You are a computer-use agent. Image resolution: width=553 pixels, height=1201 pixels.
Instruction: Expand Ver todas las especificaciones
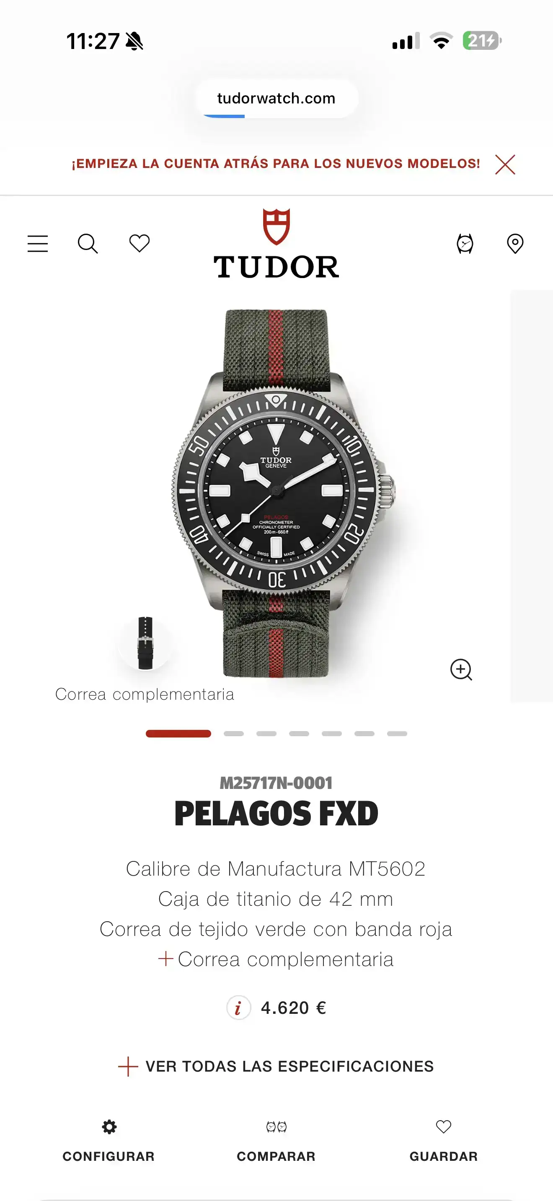[276, 1066]
